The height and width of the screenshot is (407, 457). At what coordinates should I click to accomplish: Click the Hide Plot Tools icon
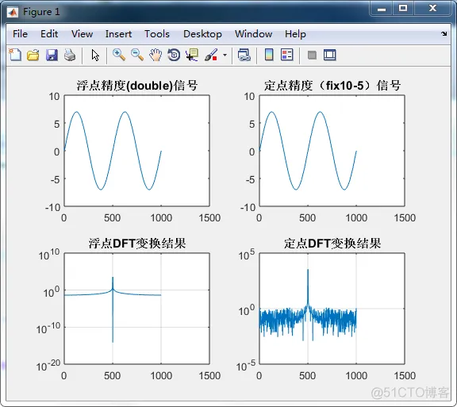[x=312, y=55]
